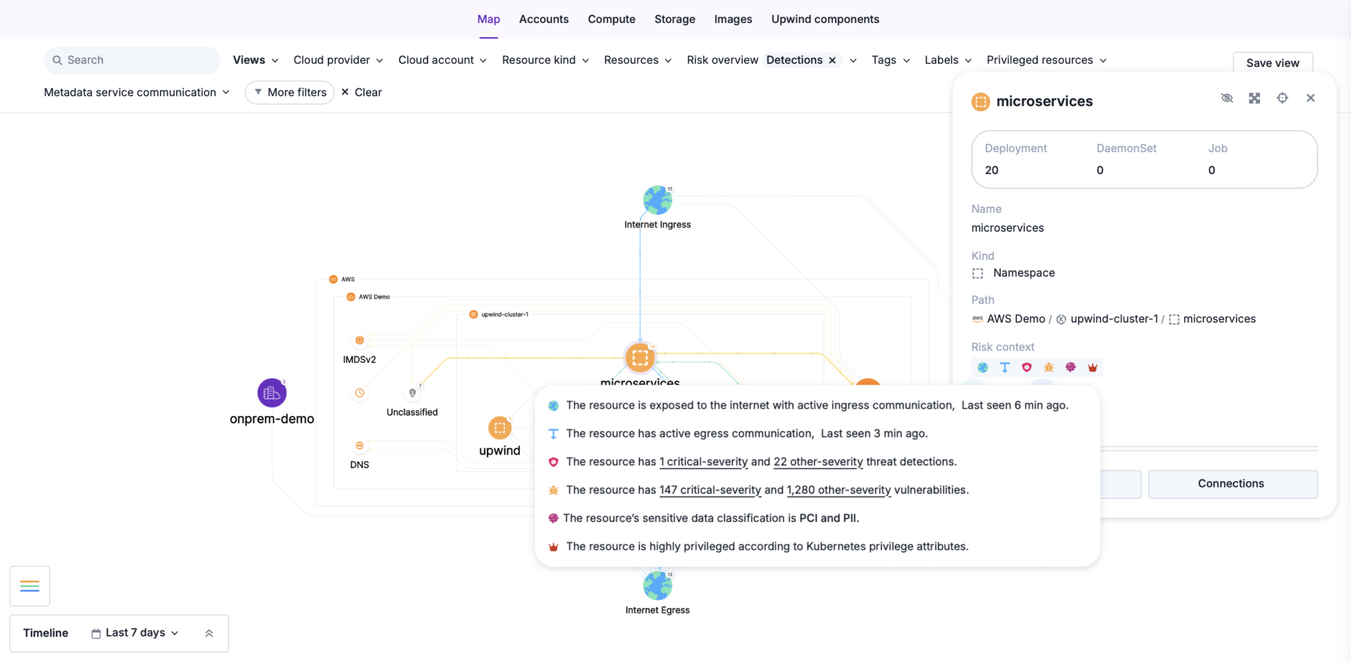
Task: Click the red crown privileged risk icon
Action: point(1092,367)
